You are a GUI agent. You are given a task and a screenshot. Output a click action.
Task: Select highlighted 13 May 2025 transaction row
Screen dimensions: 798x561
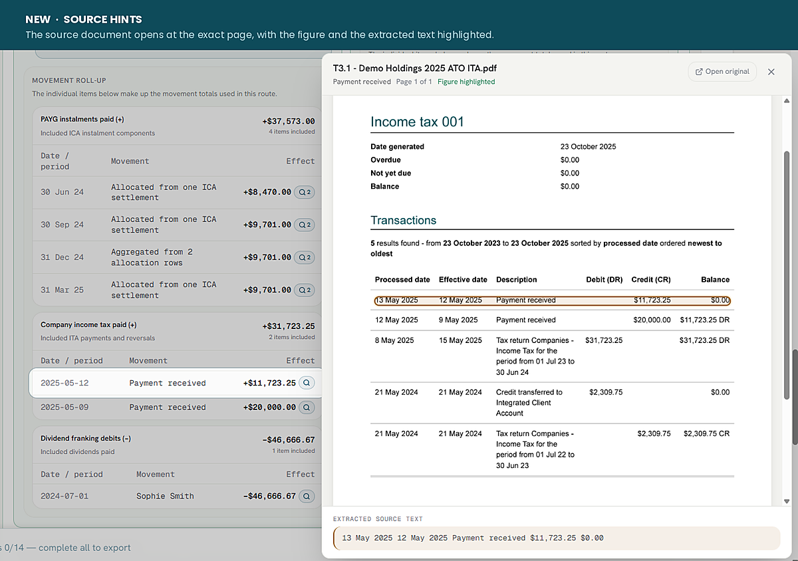coord(553,300)
